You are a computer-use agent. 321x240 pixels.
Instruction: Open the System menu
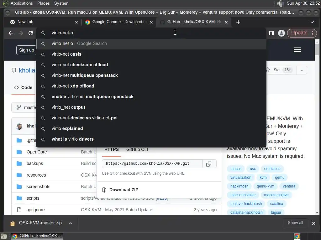61,3
